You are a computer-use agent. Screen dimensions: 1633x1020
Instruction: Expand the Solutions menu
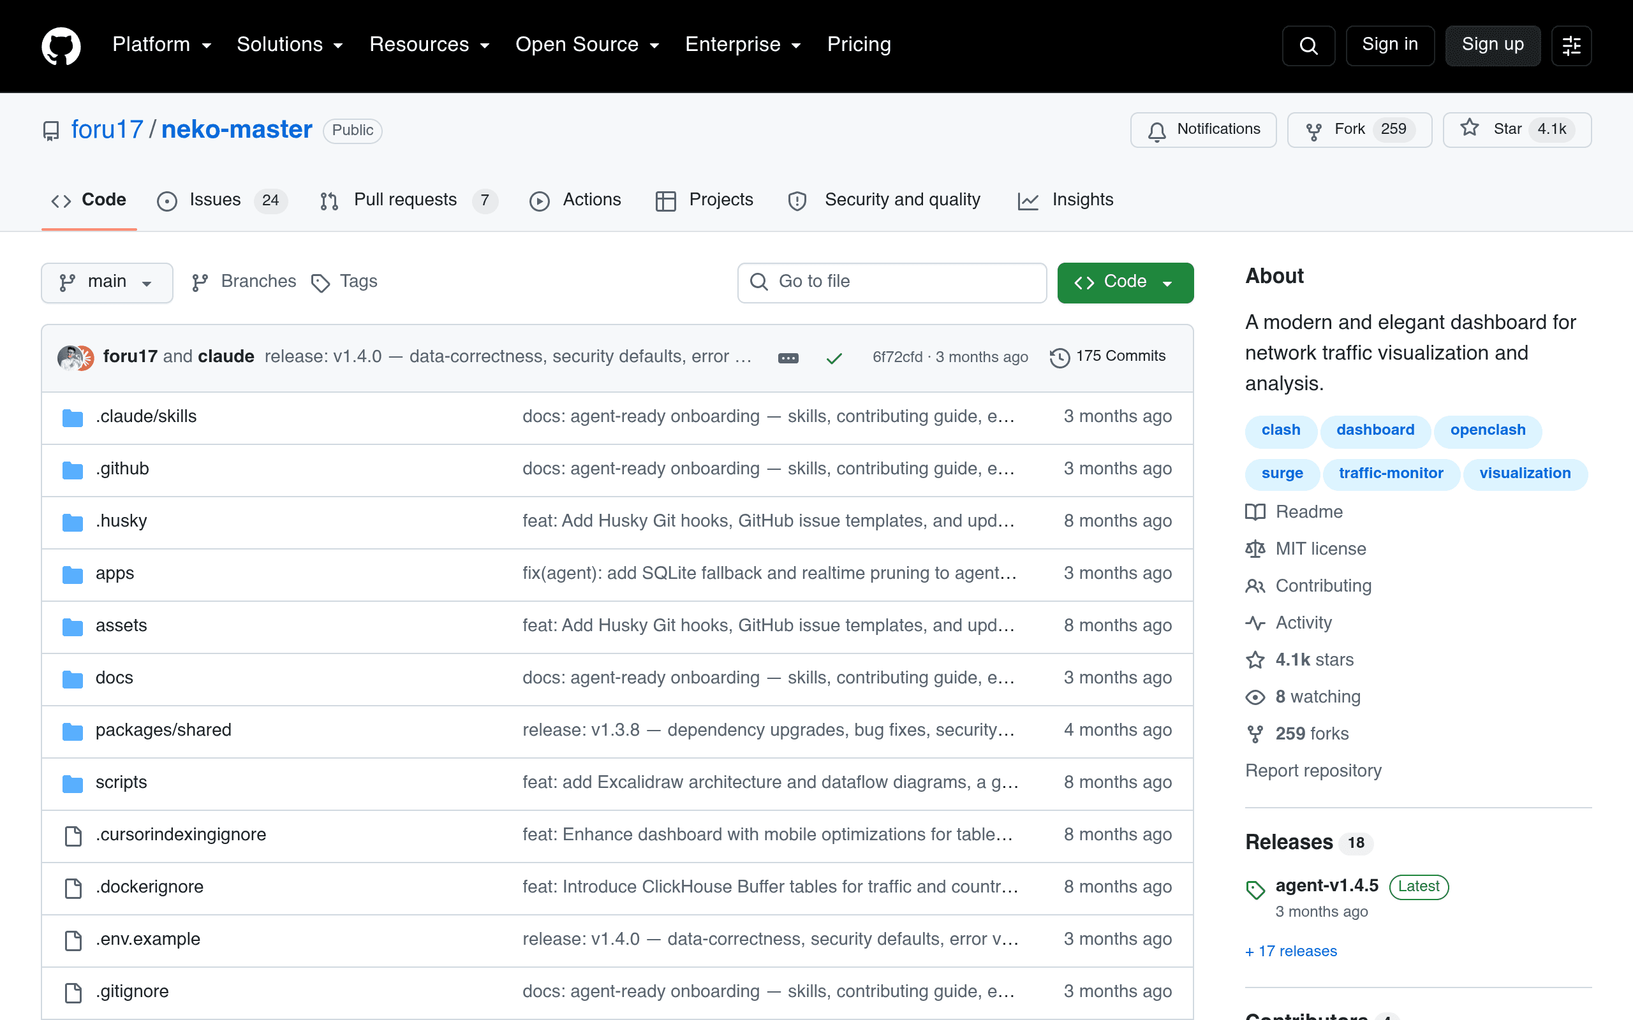click(290, 45)
